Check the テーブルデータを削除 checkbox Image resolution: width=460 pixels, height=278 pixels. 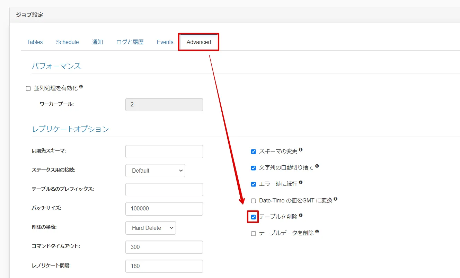pos(254,234)
